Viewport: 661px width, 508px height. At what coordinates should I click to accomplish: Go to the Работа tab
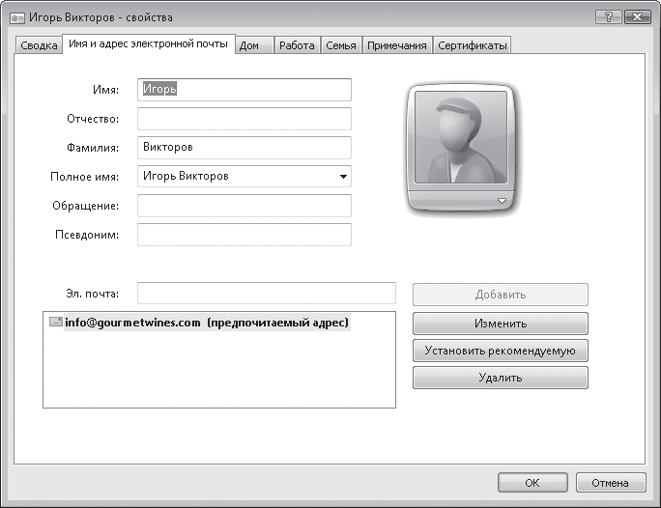pyautogui.click(x=297, y=45)
